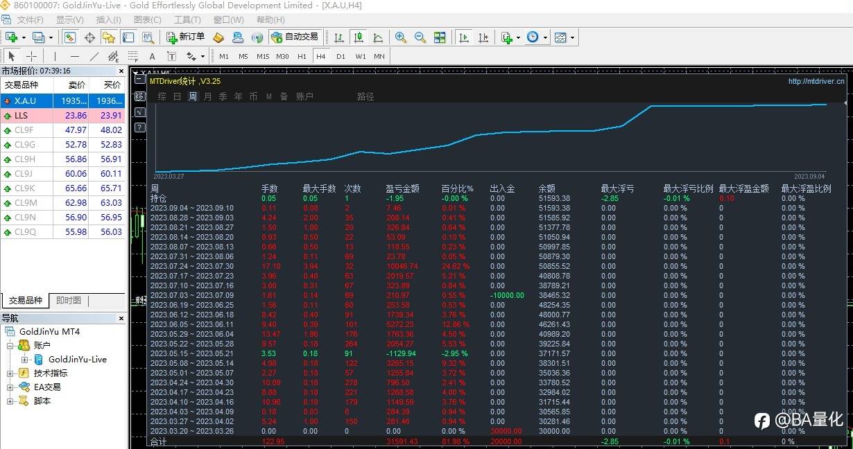The height and width of the screenshot is (449, 853).
Task: Click the question mark panel icon
Action: [x=140, y=127]
